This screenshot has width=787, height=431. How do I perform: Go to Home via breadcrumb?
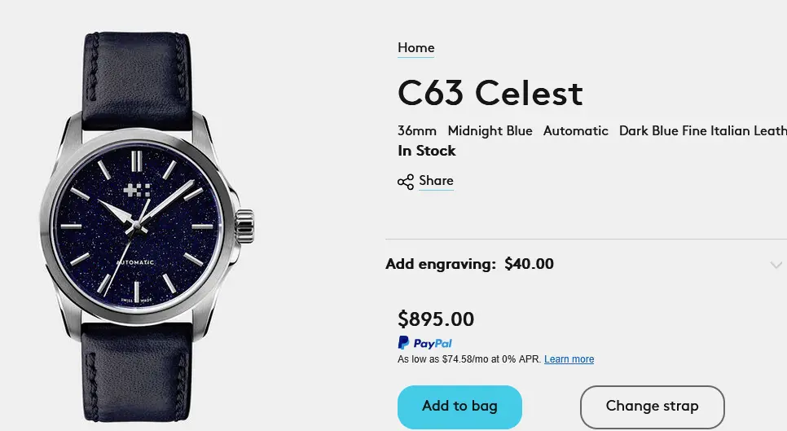tap(415, 48)
